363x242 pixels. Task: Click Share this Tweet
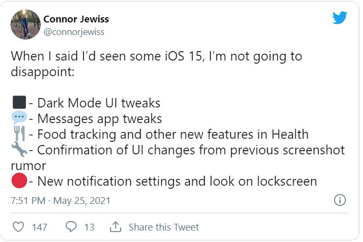pos(163,227)
